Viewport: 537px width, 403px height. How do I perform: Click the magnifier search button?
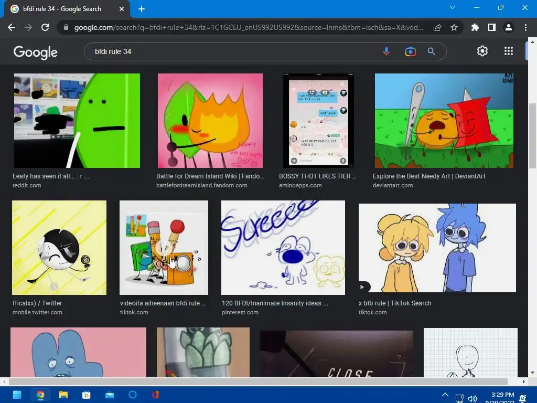(431, 51)
